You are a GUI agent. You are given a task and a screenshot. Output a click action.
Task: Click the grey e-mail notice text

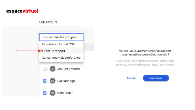click(145, 62)
